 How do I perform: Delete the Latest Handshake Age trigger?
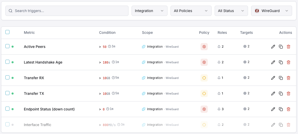point(288,62)
